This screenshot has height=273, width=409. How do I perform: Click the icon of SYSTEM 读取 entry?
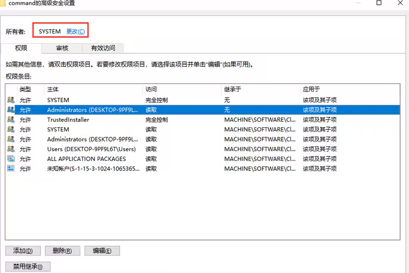pyautogui.click(x=11, y=130)
